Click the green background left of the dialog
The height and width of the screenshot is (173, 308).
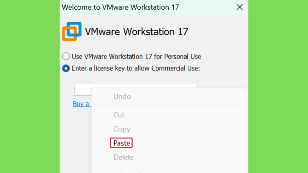tap(30, 86)
